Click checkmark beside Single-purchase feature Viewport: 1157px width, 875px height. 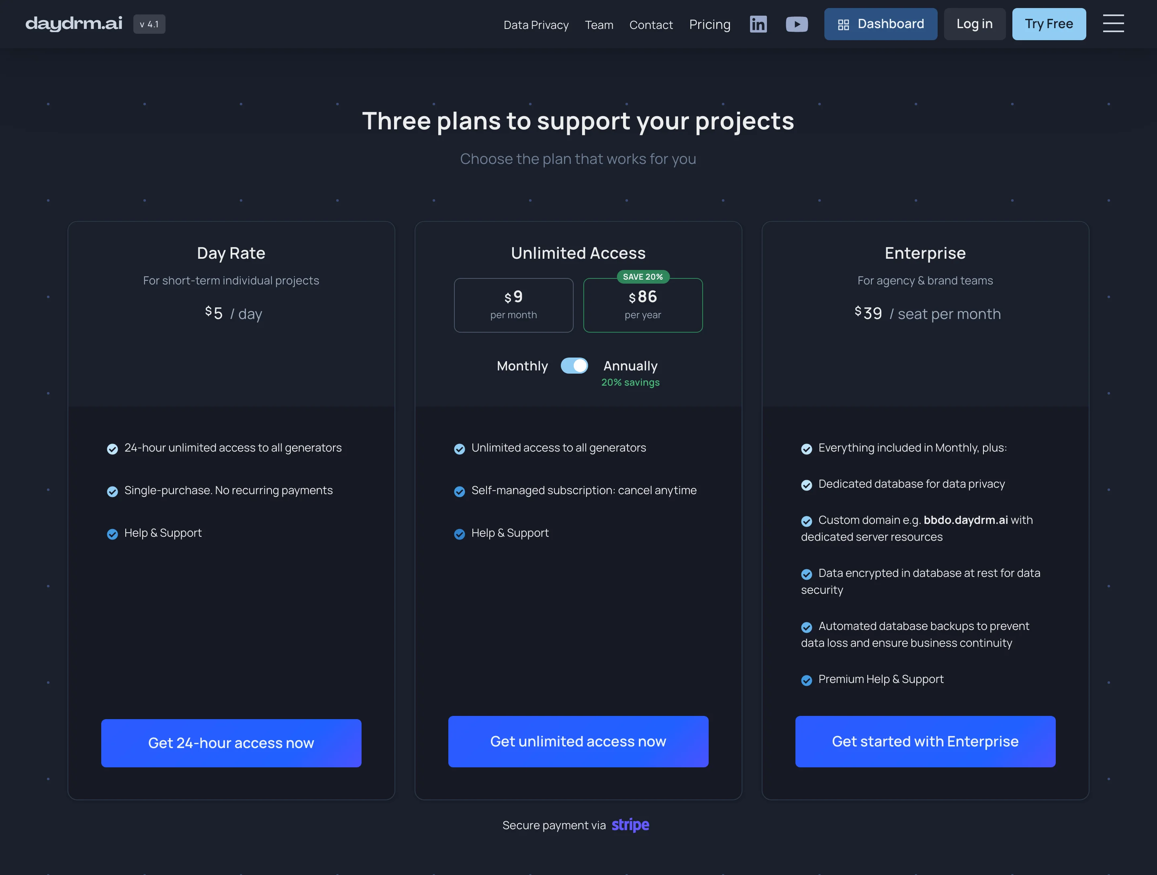pyautogui.click(x=112, y=491)
